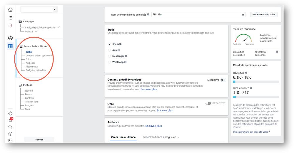The image size is (294, 153).
Task: Click the Campagne heading in the tree
Action: click(x=29, y=21)
